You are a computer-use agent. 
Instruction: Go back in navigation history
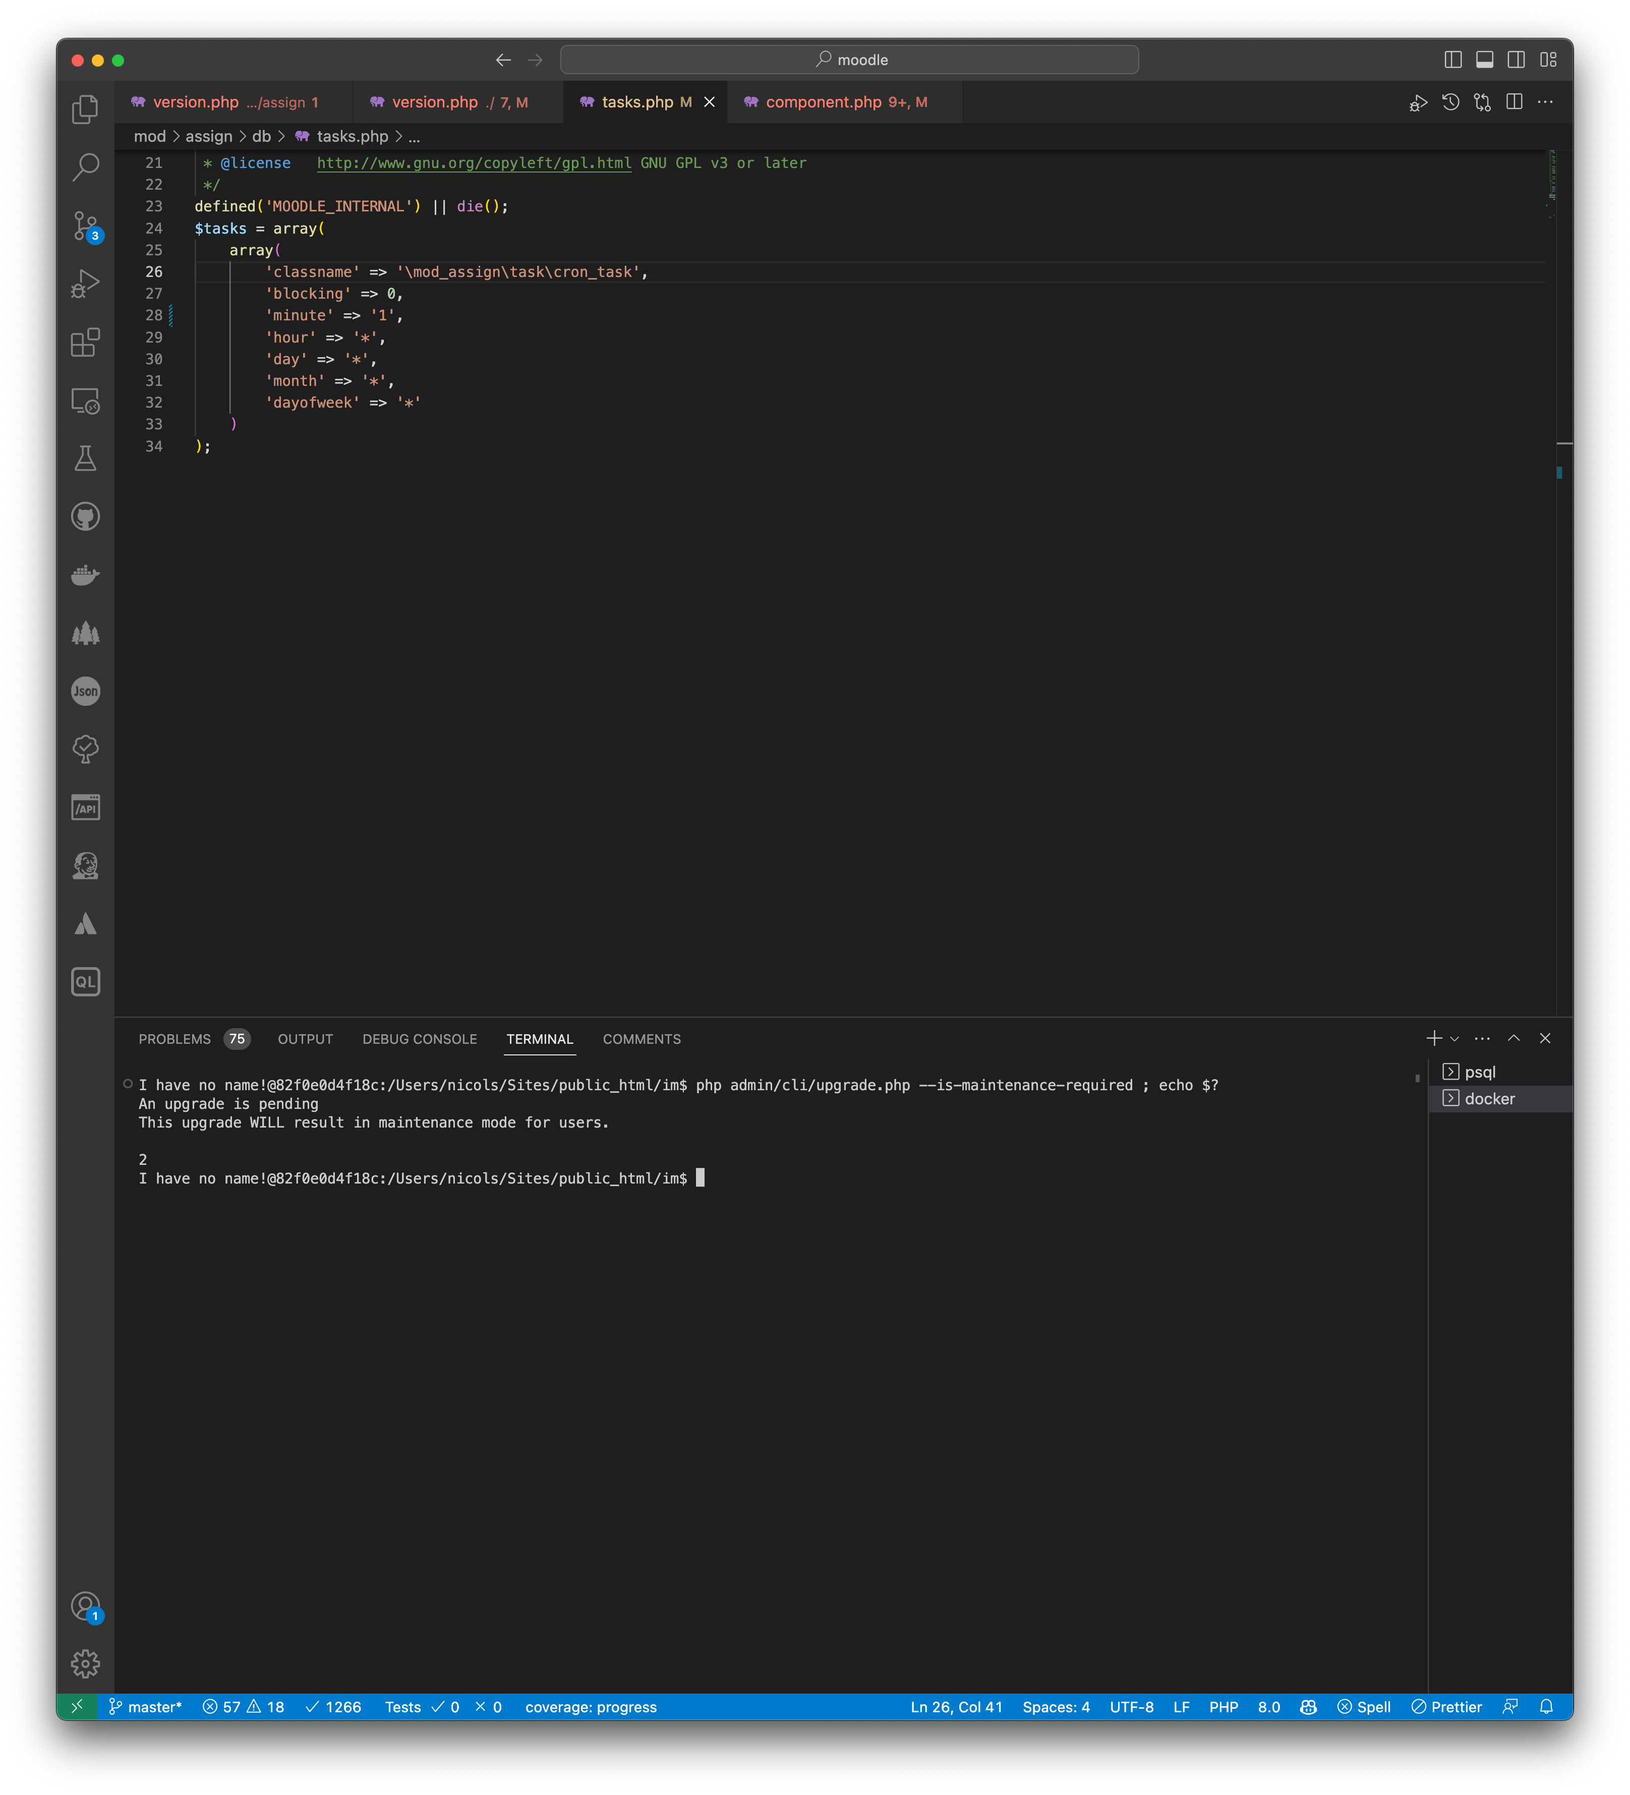[503, 60]
